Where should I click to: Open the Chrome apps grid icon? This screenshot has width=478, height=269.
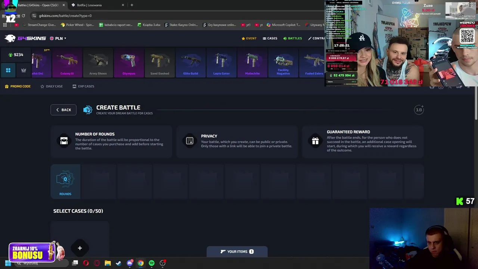(5, 25)
